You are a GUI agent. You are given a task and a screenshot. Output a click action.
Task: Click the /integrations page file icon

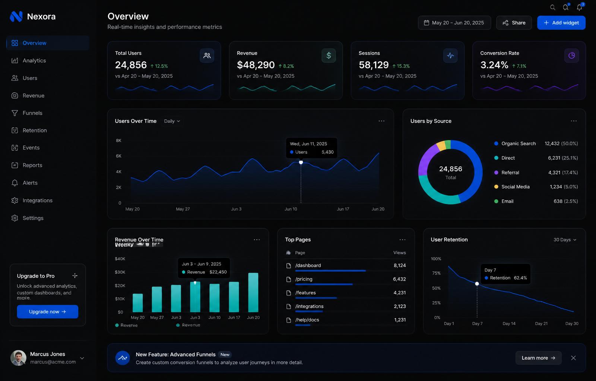(x=288, y=307)
